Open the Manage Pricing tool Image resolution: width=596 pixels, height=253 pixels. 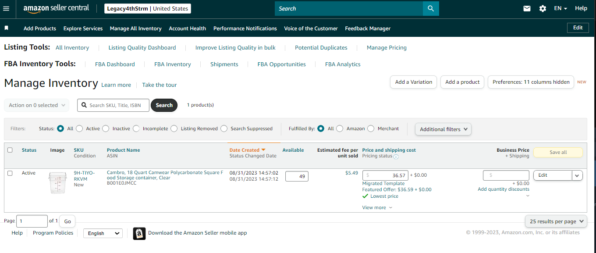click(x=387, y=47)
